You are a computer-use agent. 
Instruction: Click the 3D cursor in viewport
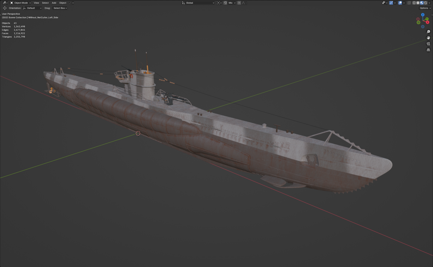138,133
